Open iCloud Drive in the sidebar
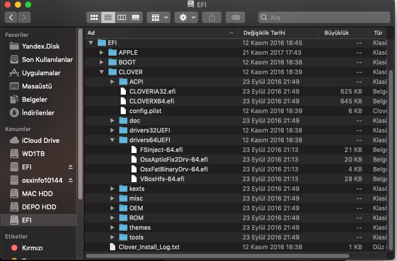 (40, 140)
